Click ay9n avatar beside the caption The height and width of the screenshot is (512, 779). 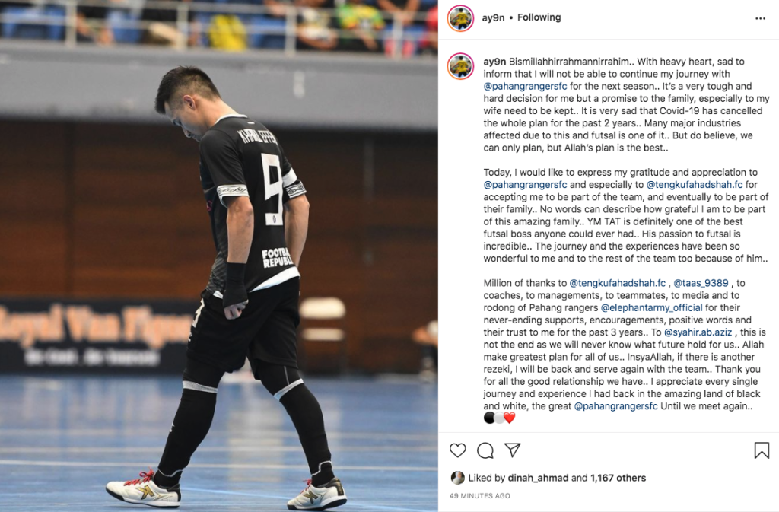coord(460,66)
